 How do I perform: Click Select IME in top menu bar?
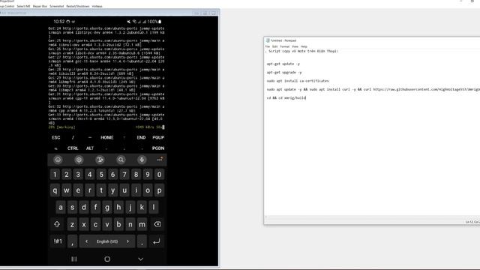point(23,6)
